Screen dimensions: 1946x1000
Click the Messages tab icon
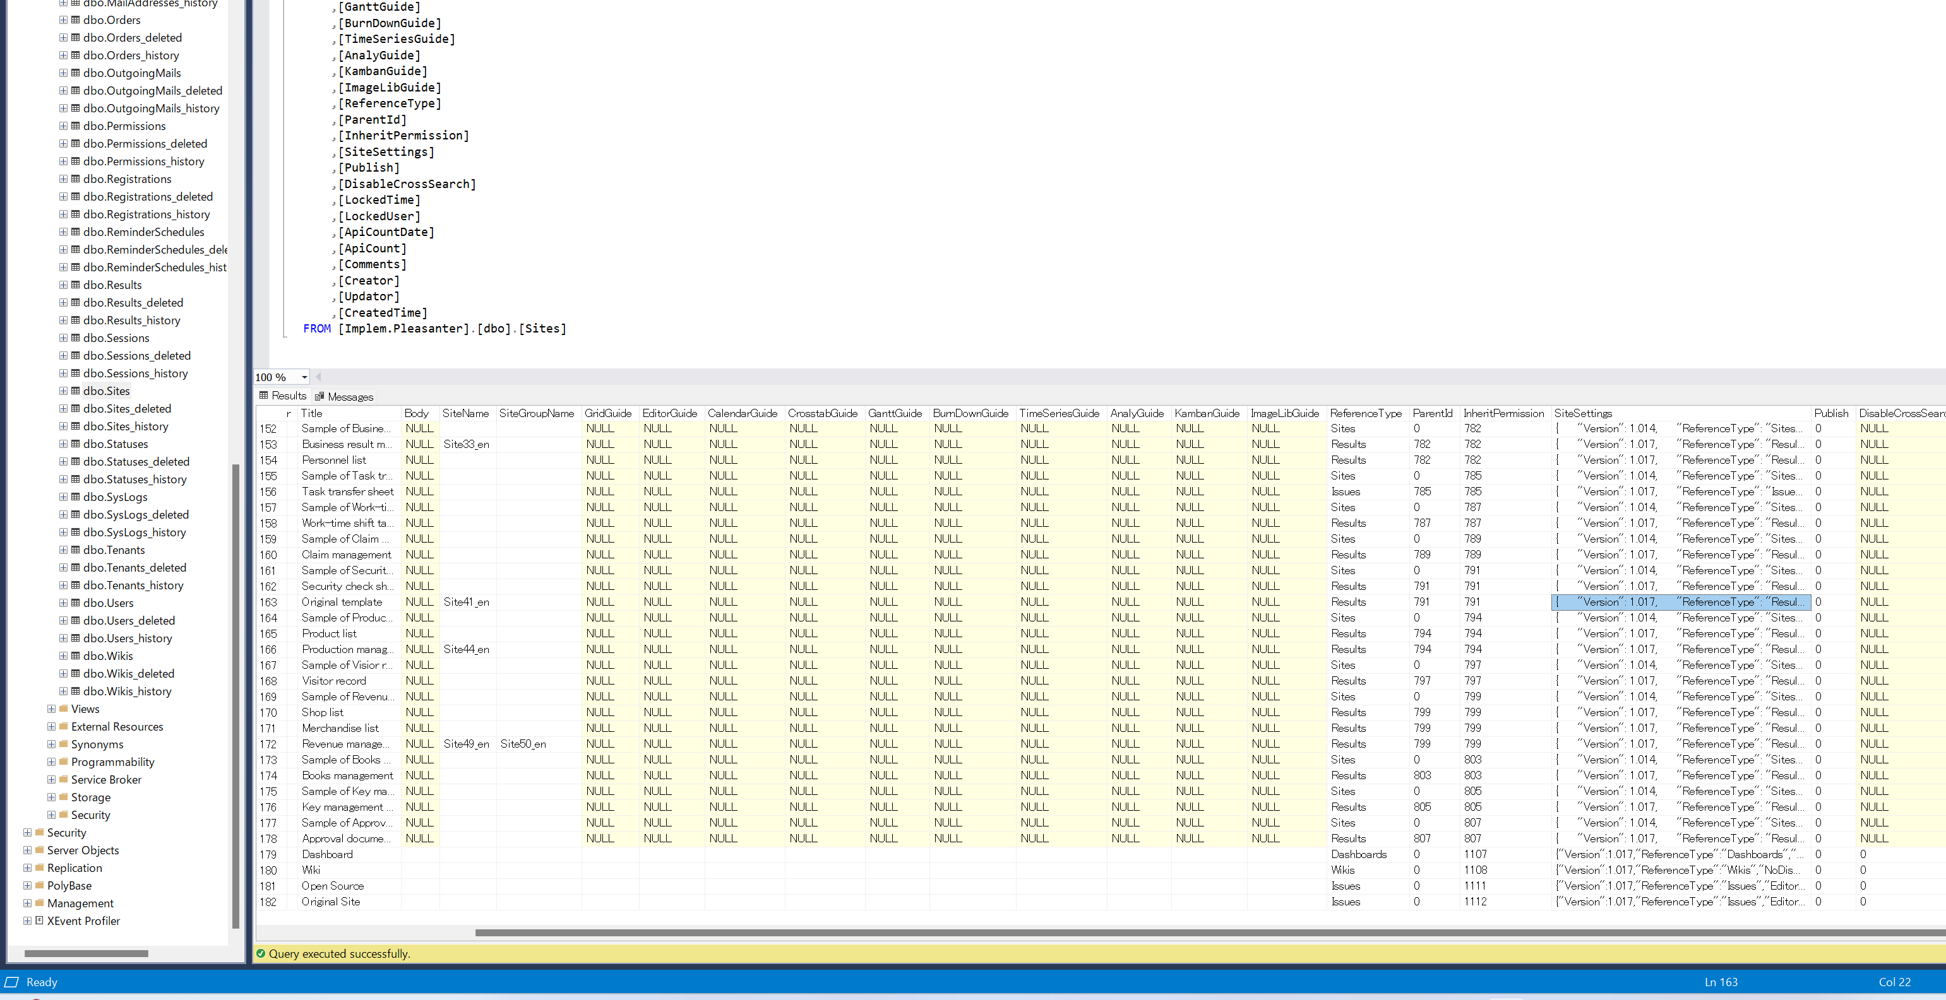tap(319, 397)
